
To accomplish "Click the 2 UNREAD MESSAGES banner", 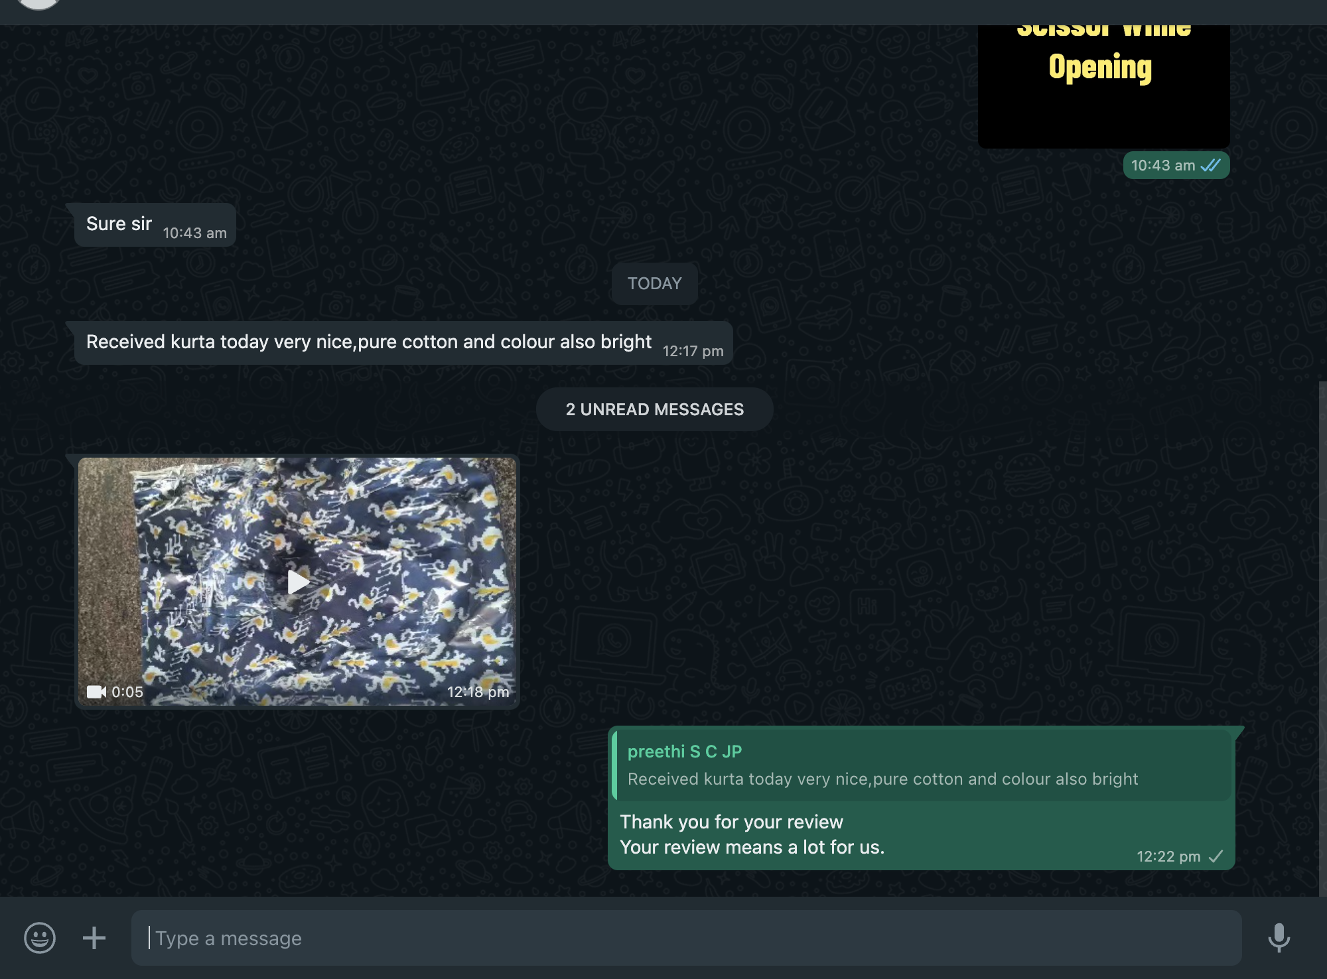I will [x=654, y=409].
